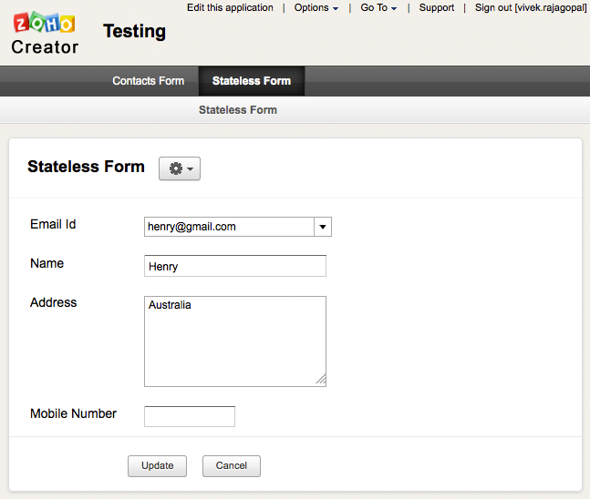The height and width of the screenshot is (499, 590).
Task: Open the Support link
Action: (437, 7)
